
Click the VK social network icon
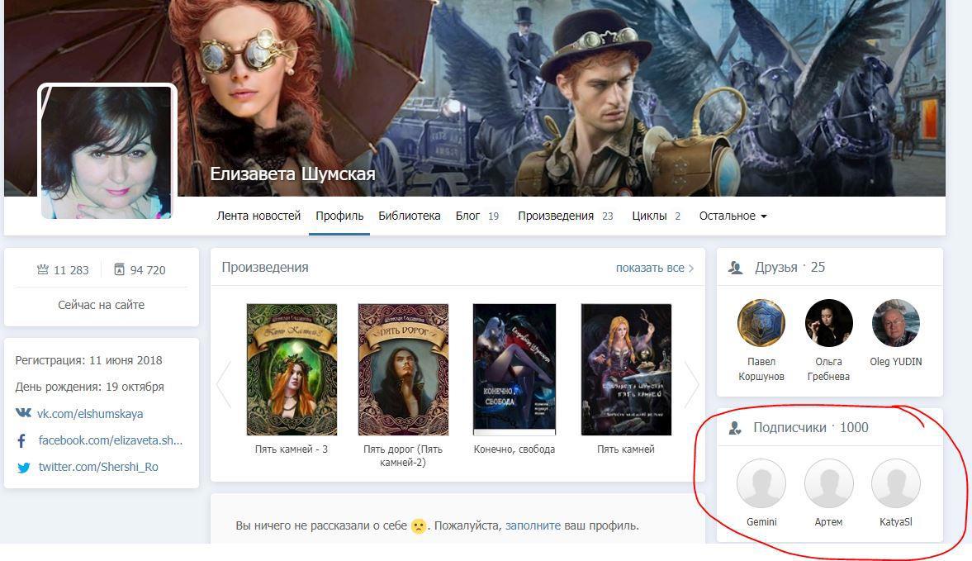[23, 413]
